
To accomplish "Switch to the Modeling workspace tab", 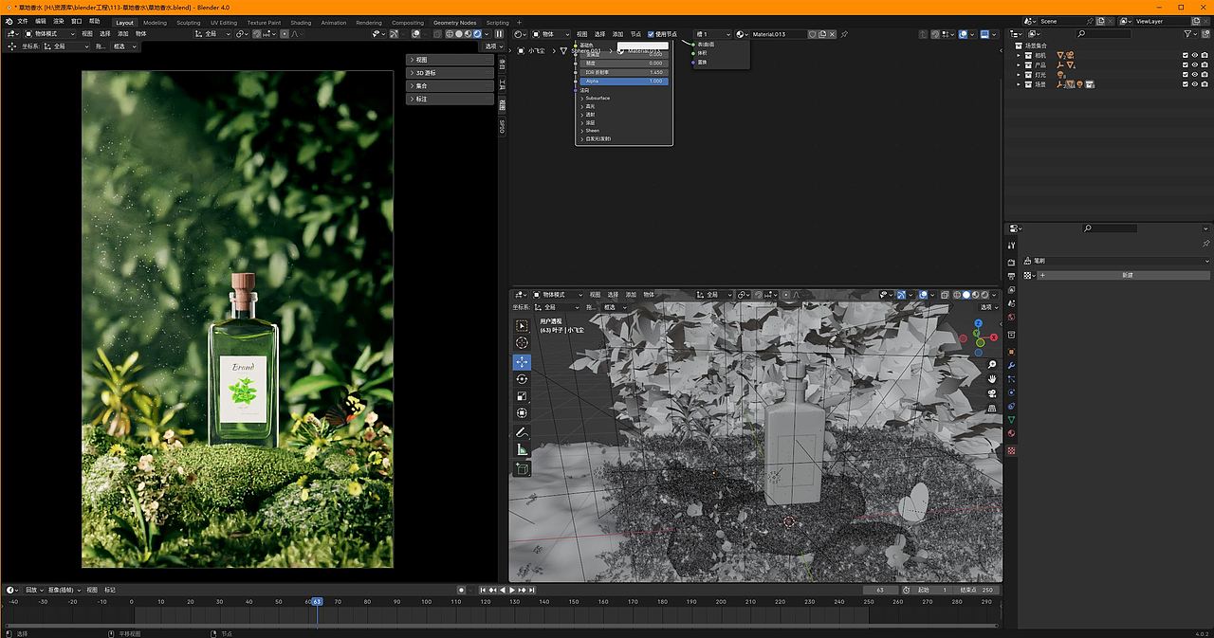I will point(155,22).
